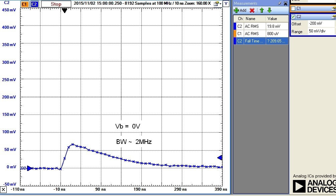The image size is (336, 196).
Task: Click the Y axis button
Action: click(x=226, y=4)
